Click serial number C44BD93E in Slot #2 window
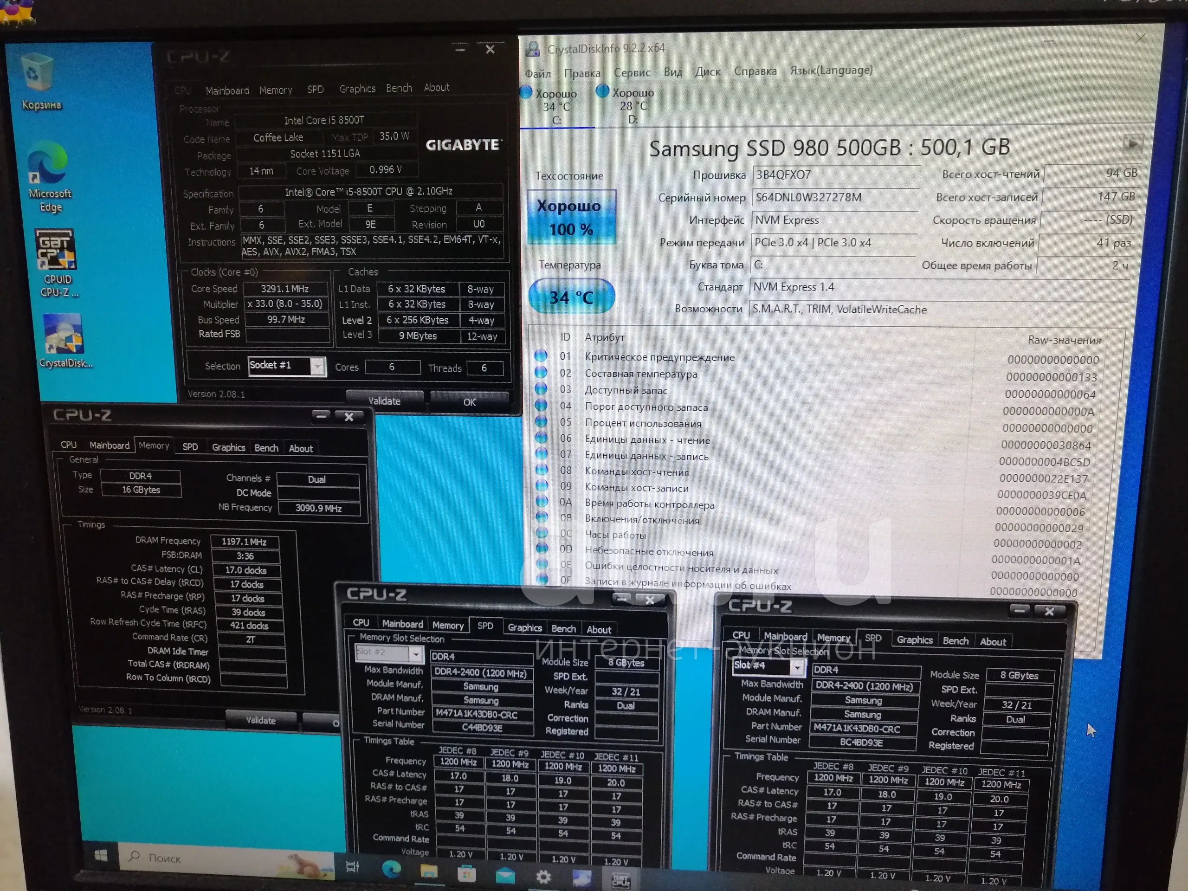1188x891 pixels. click(482, 728)
